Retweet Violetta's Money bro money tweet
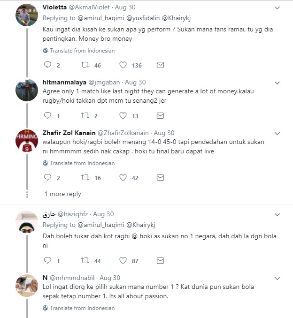This screenshot has width=293, height=318. point(85,65)
